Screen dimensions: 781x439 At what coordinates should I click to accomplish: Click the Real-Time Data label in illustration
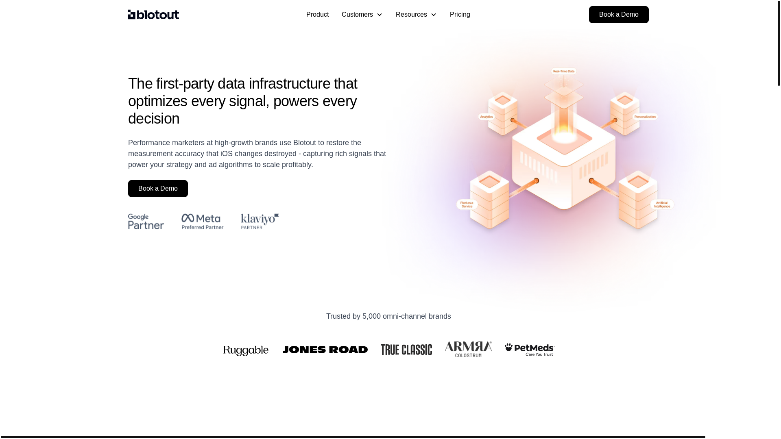[564, 71]
